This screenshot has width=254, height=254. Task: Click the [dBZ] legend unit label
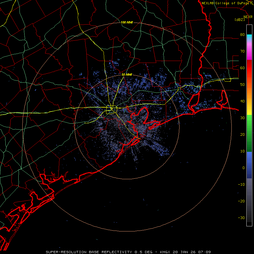[x=240, y=20]
